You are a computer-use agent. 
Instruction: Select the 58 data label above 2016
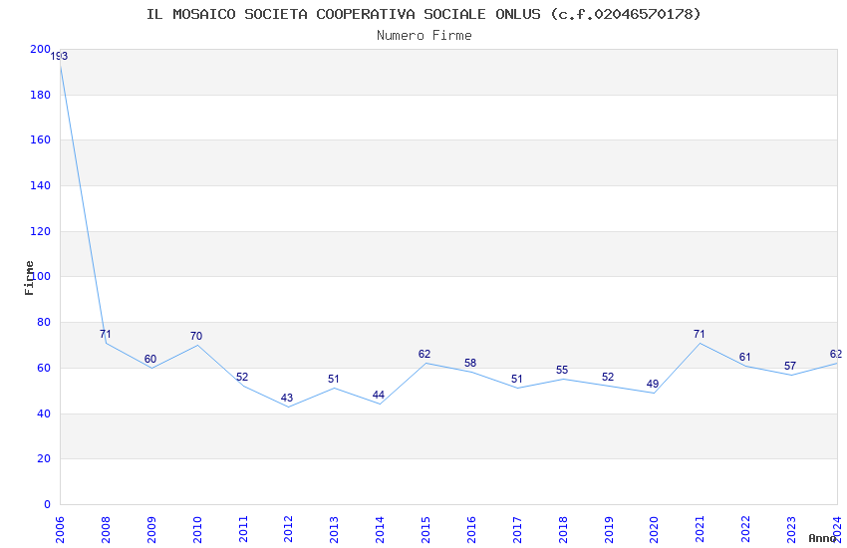pos(470,364)
